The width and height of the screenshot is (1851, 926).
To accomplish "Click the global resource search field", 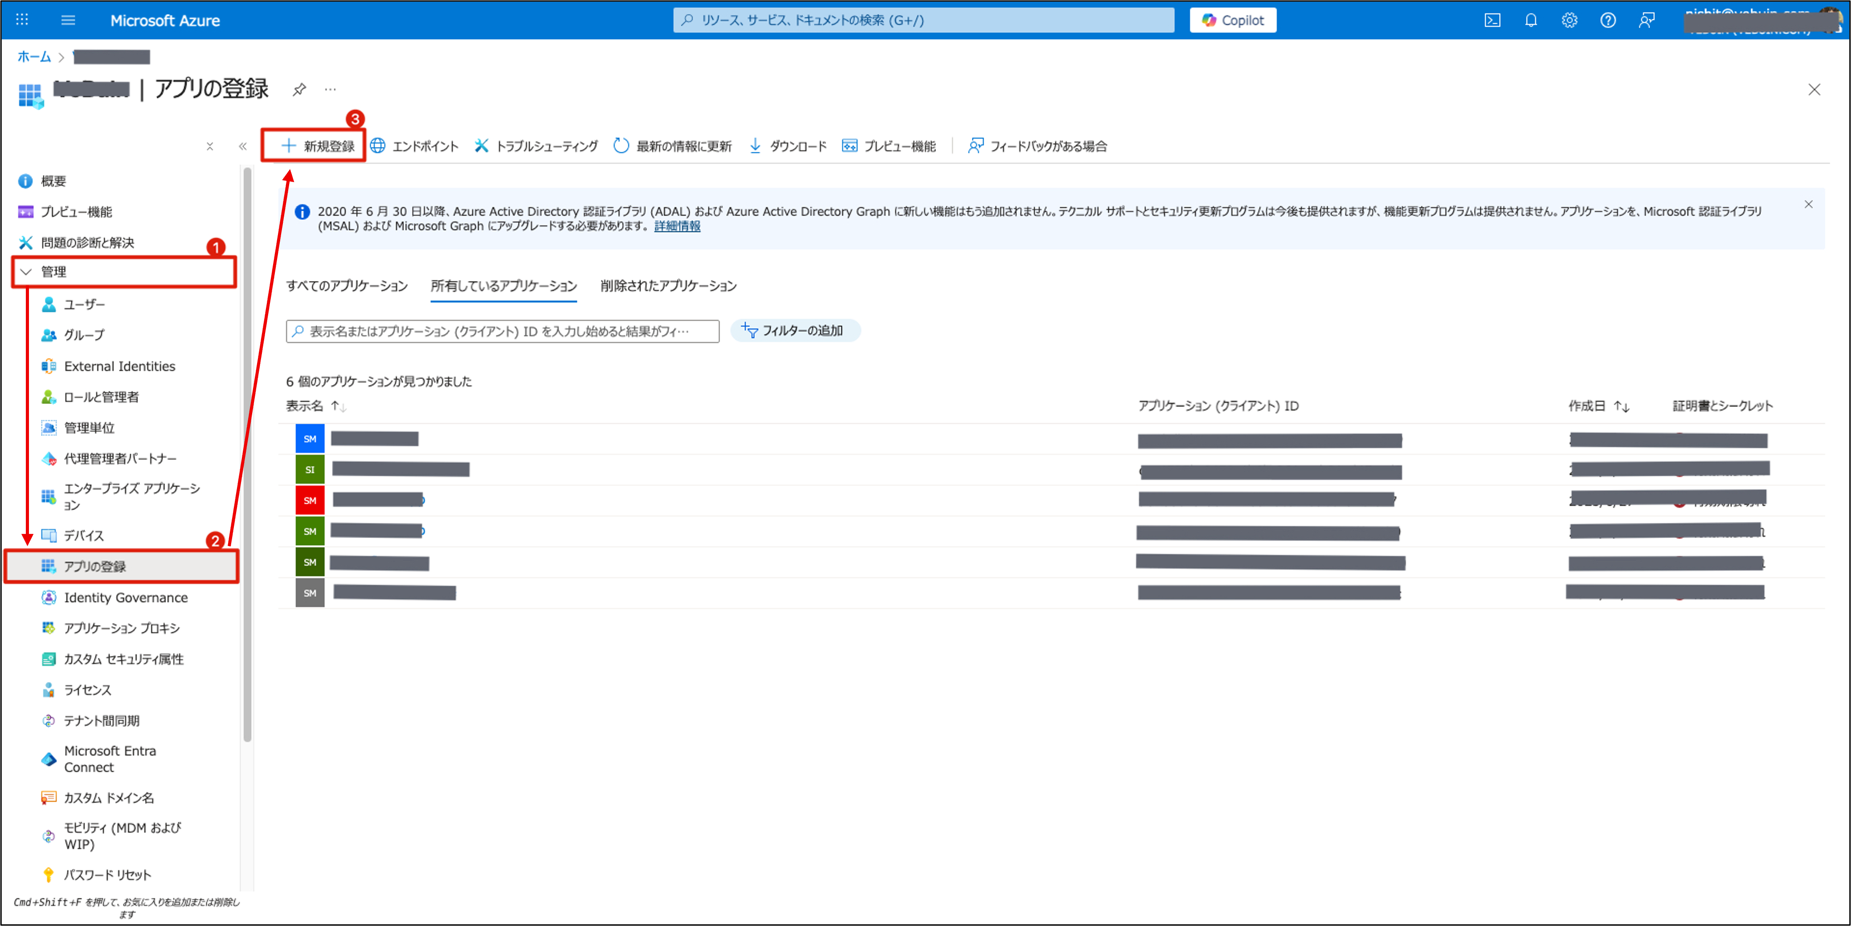I will point(923,20).
